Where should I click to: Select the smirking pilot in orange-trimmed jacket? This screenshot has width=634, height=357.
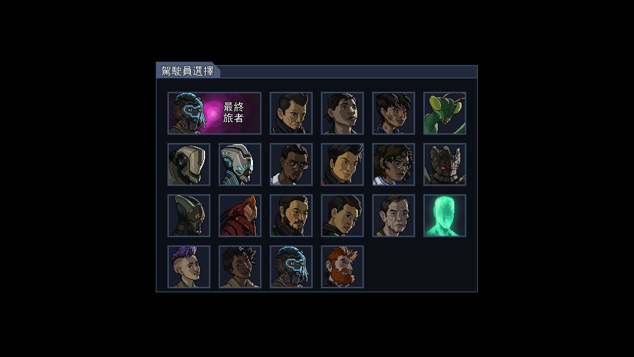point(342,164)
